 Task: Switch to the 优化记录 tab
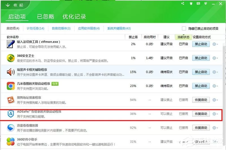[x=74, y=17]
